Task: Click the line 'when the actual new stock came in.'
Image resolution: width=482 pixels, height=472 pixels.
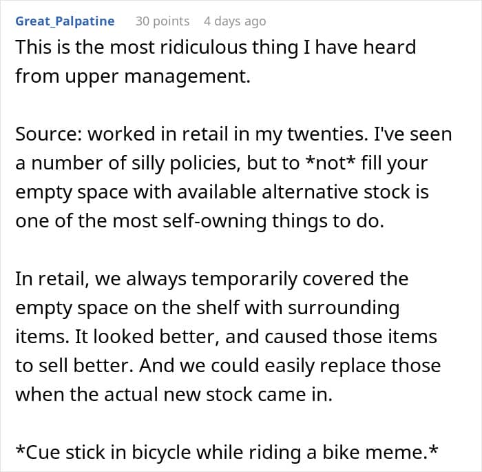Action: coord(174,394)
